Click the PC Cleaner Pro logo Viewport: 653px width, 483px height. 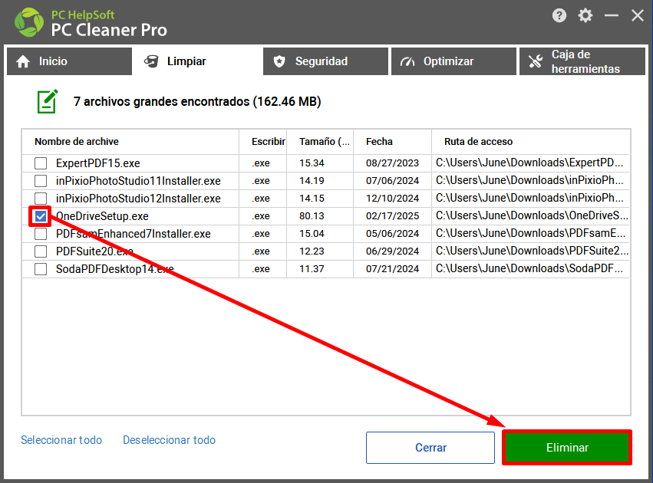click(x=28, y=22)
